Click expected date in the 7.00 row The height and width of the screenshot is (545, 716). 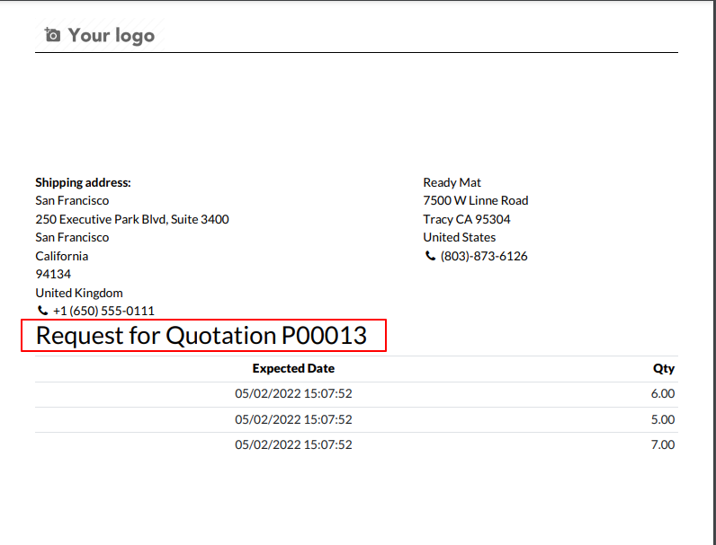(x=293, y=444)
